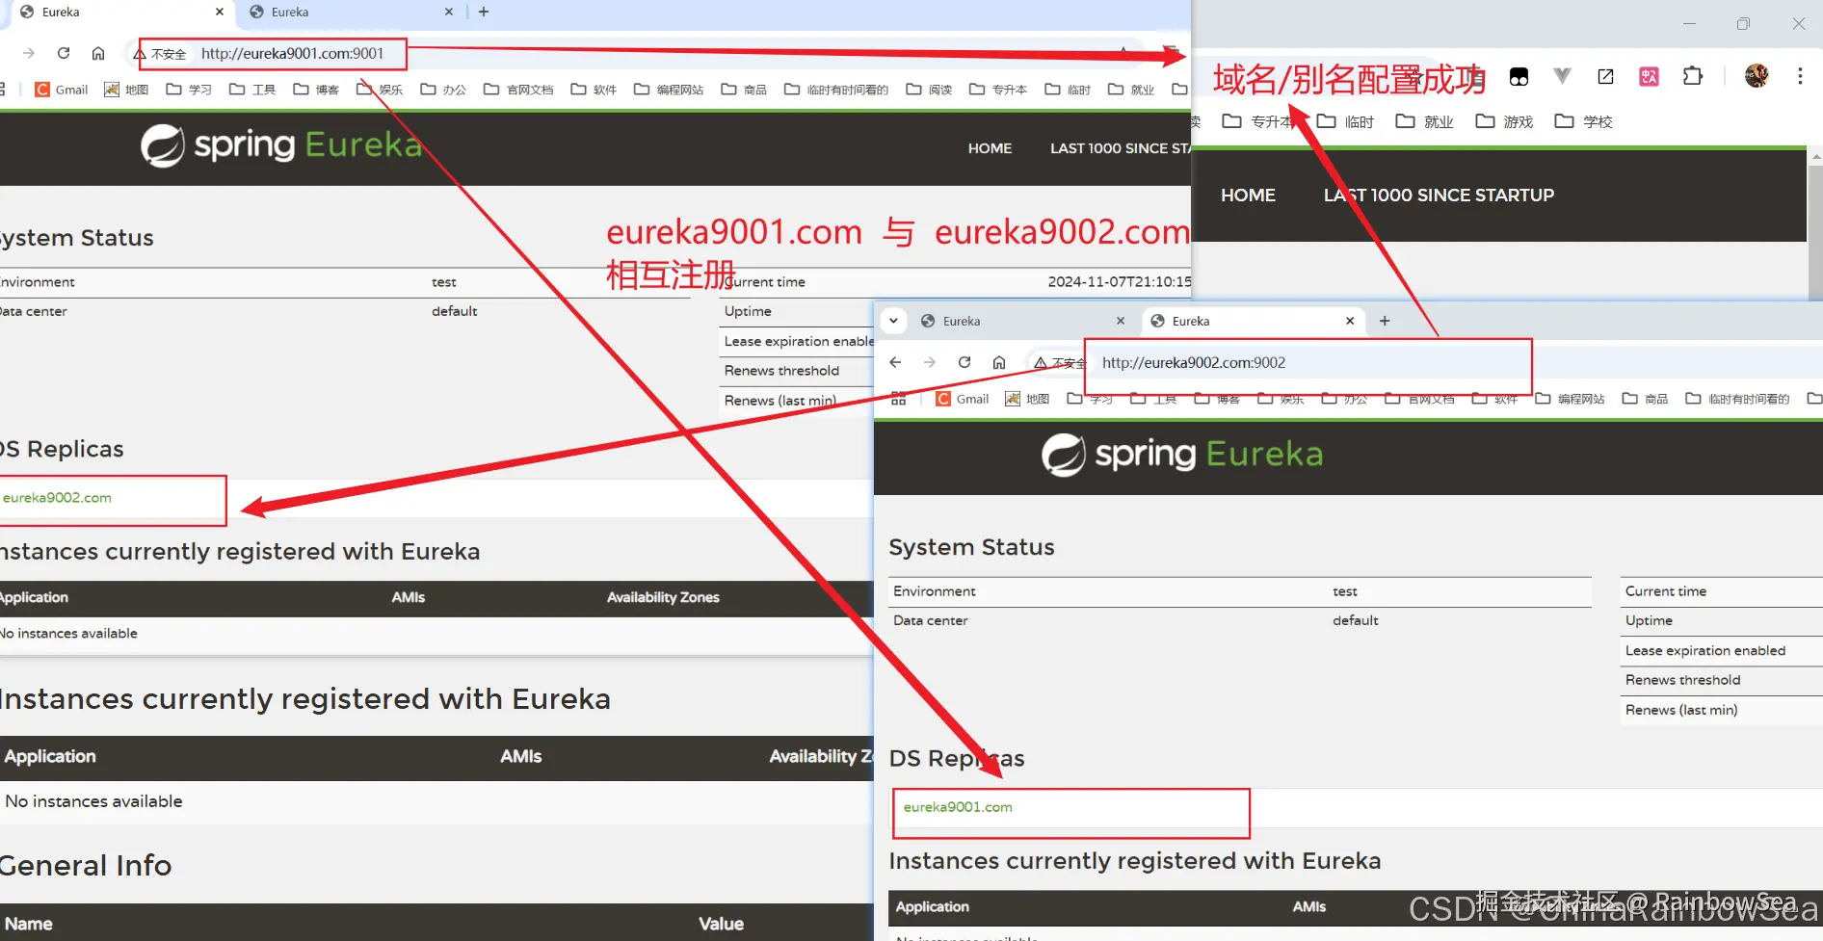Select the 2024-11-07 current time value
Screen dimensions: 1823x941
(1120, 282)
